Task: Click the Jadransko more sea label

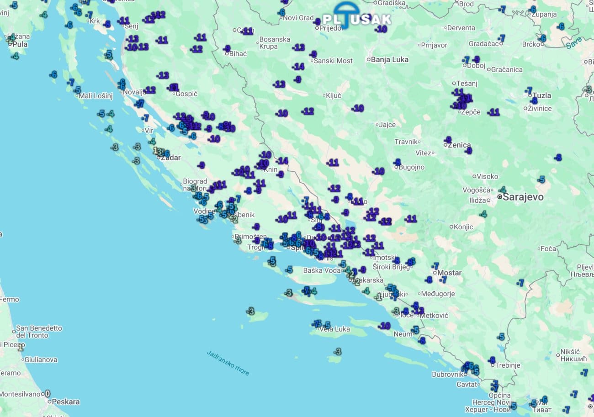Action: pos(228,363)
